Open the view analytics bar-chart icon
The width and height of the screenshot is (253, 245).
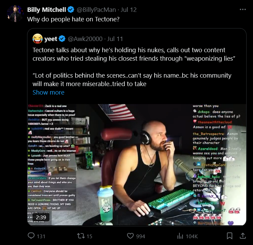(x=180, y=236)
